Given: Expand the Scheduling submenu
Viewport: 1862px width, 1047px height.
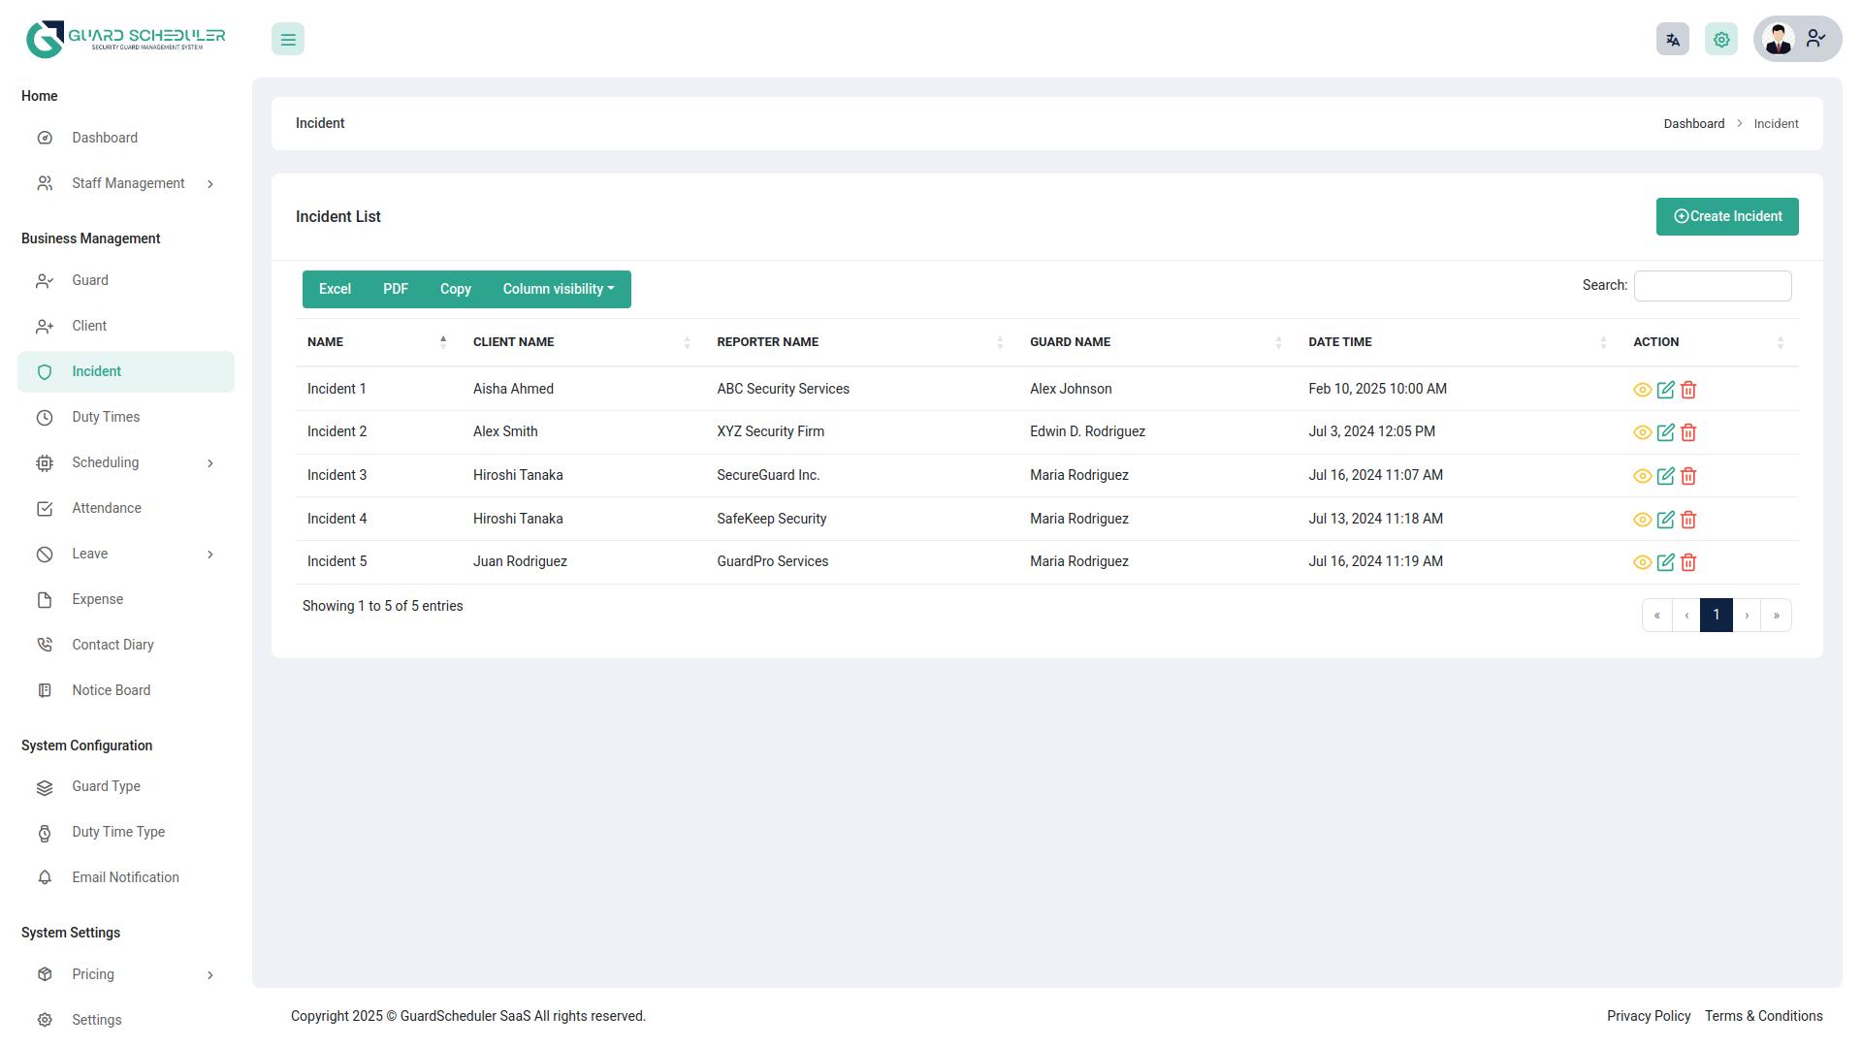Looking at the screenshot, I should (105, 462).
